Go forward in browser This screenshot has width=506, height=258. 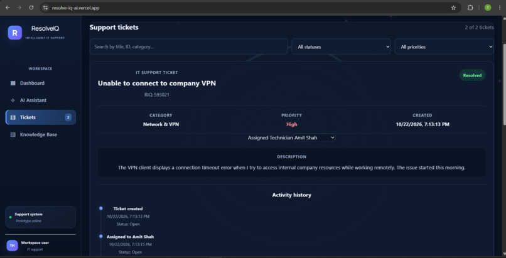19,8
